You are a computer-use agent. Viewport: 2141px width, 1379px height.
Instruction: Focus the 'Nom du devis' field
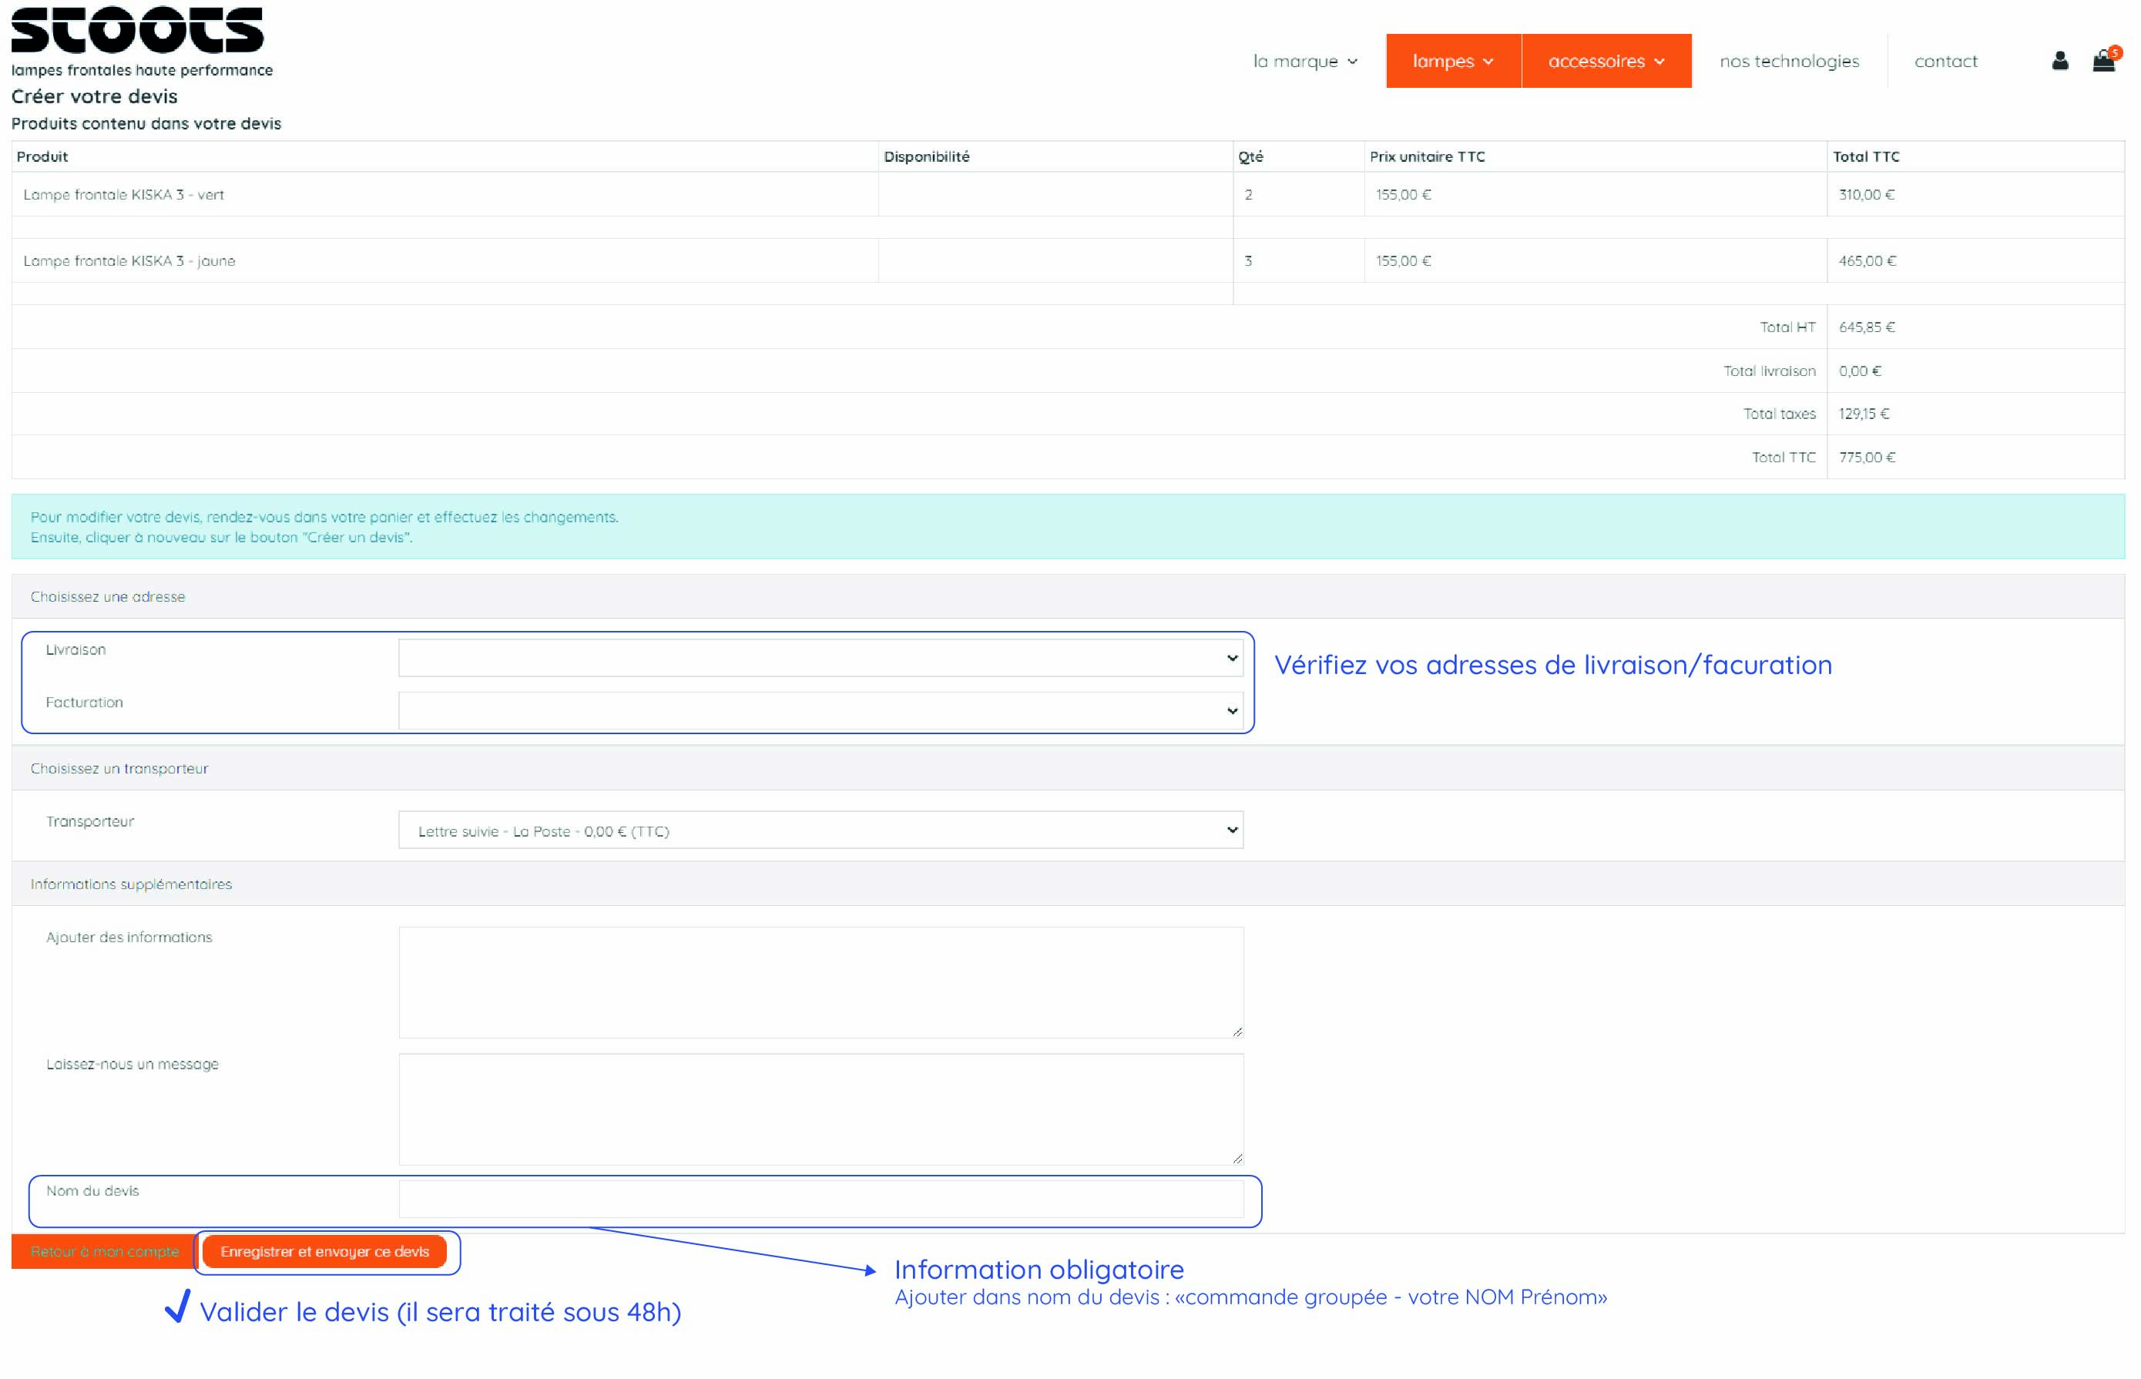(820, 1198)
